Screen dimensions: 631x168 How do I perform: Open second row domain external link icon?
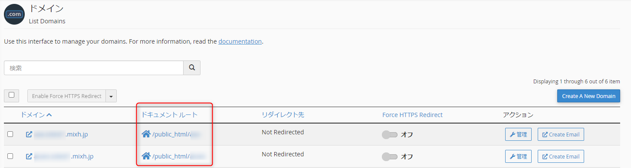pos(29,156)
